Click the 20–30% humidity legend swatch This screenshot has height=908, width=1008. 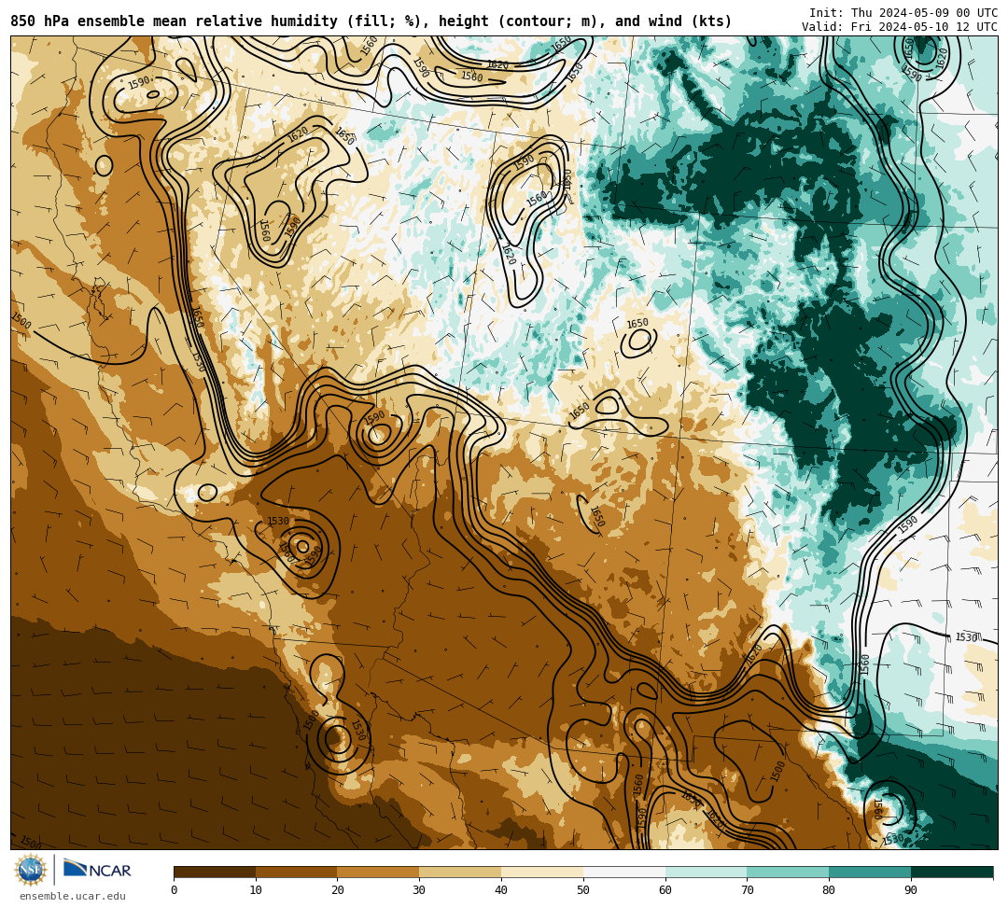point(379,873)
